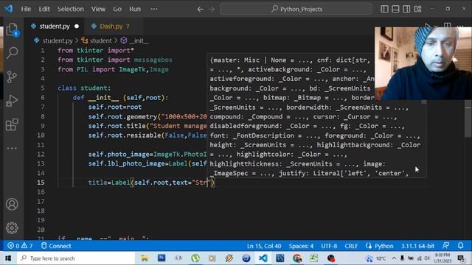Viewport: 472px width, 265px height.
Task: Click student.py in the breadcrumb
Action: pos(58,40)
